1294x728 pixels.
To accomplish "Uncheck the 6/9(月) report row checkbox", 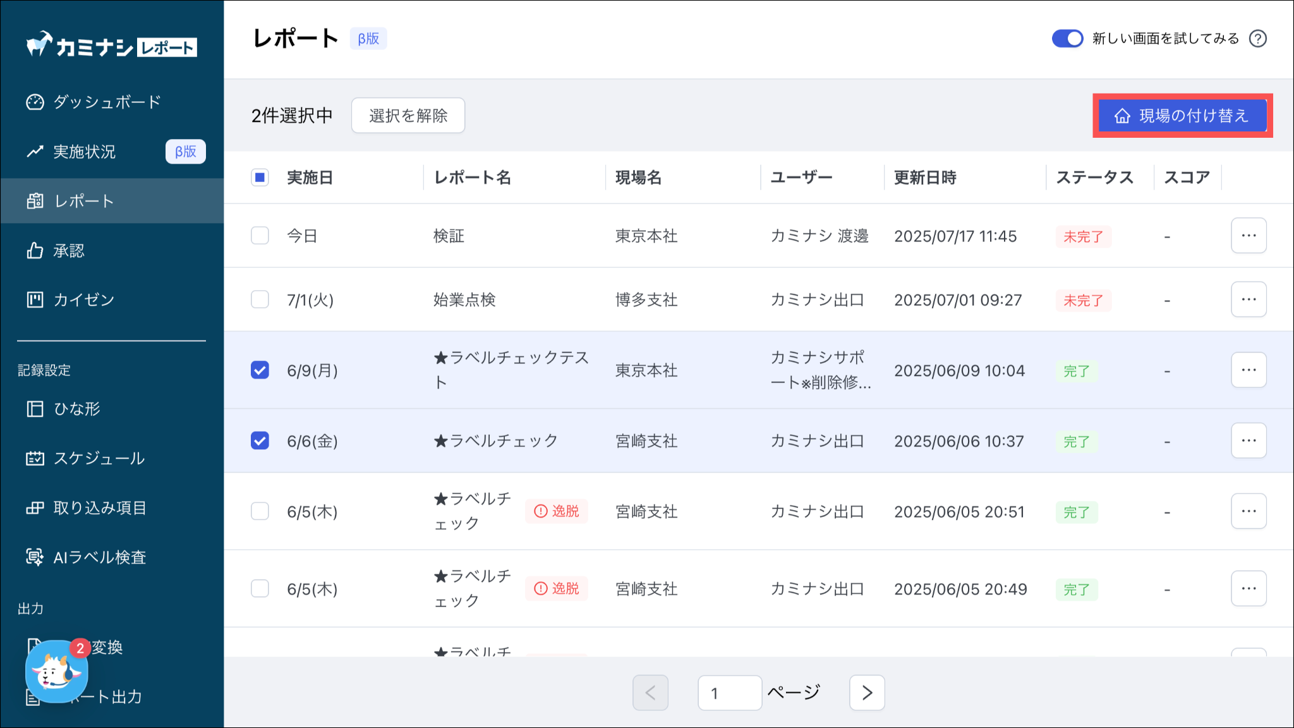I will [x=260, y=370].
